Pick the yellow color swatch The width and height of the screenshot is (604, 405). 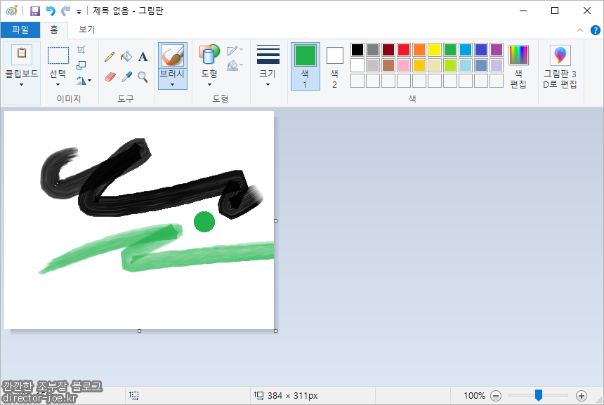tap(435, 50)
